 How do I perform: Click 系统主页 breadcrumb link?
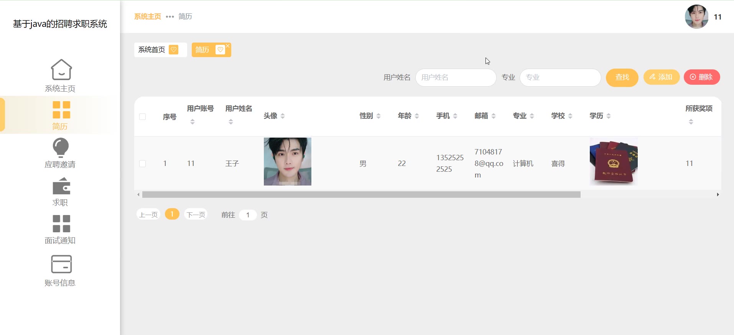148,16
